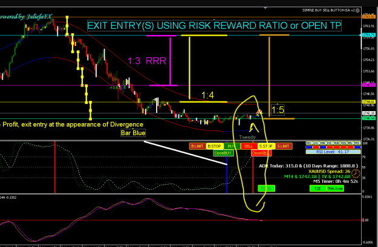Click the red SELL button
This screenshot has height=247, width=378.
tap(249, 146)
